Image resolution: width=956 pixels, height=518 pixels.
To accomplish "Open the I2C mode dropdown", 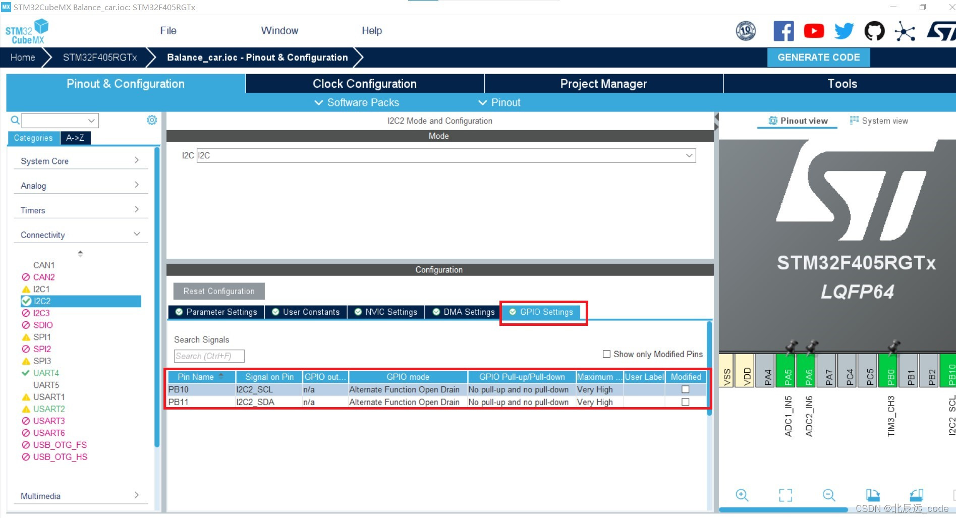I will tap(446, 155).
